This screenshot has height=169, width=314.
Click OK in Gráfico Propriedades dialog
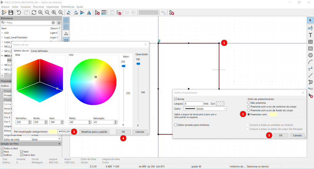click(x=281, y=135)
